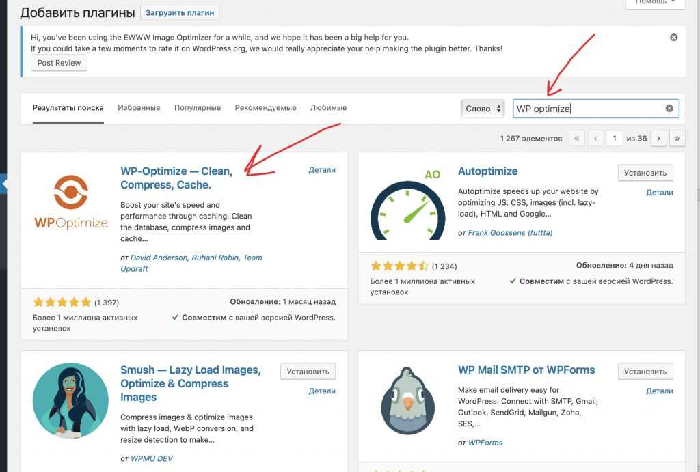The image size is (700, 472).
Task: Click the current page number field
Action: (x=615, y=138)
